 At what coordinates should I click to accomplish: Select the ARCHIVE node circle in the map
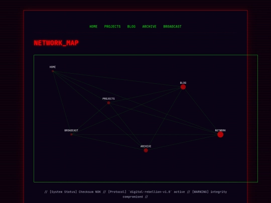(x=146, y=150)
